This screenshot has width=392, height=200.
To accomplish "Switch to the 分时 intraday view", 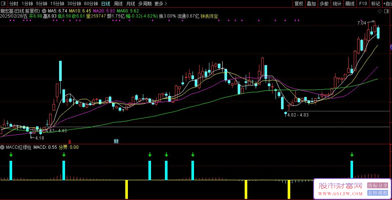I will (x=14, y=4).
